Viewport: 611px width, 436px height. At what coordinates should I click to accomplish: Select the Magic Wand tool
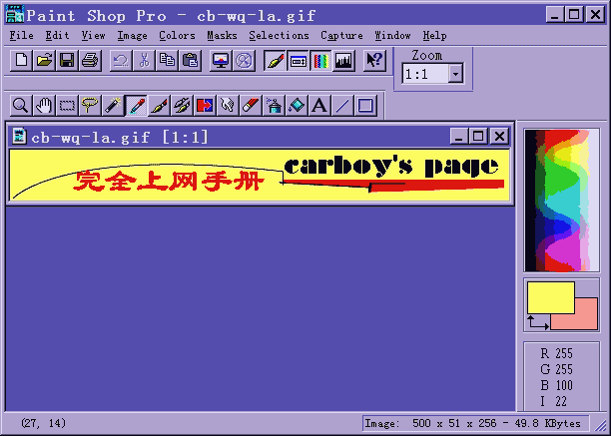[113, 106]
